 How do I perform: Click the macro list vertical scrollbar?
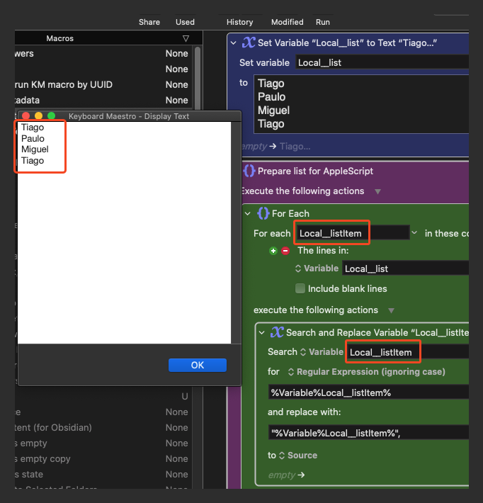click(x=198, y=79)
